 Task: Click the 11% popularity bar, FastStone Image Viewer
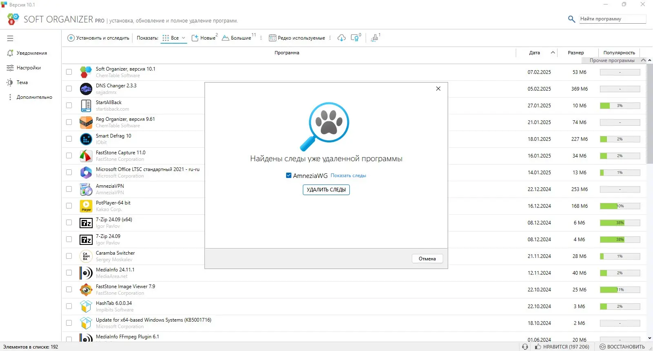click(x=620, y=290)
